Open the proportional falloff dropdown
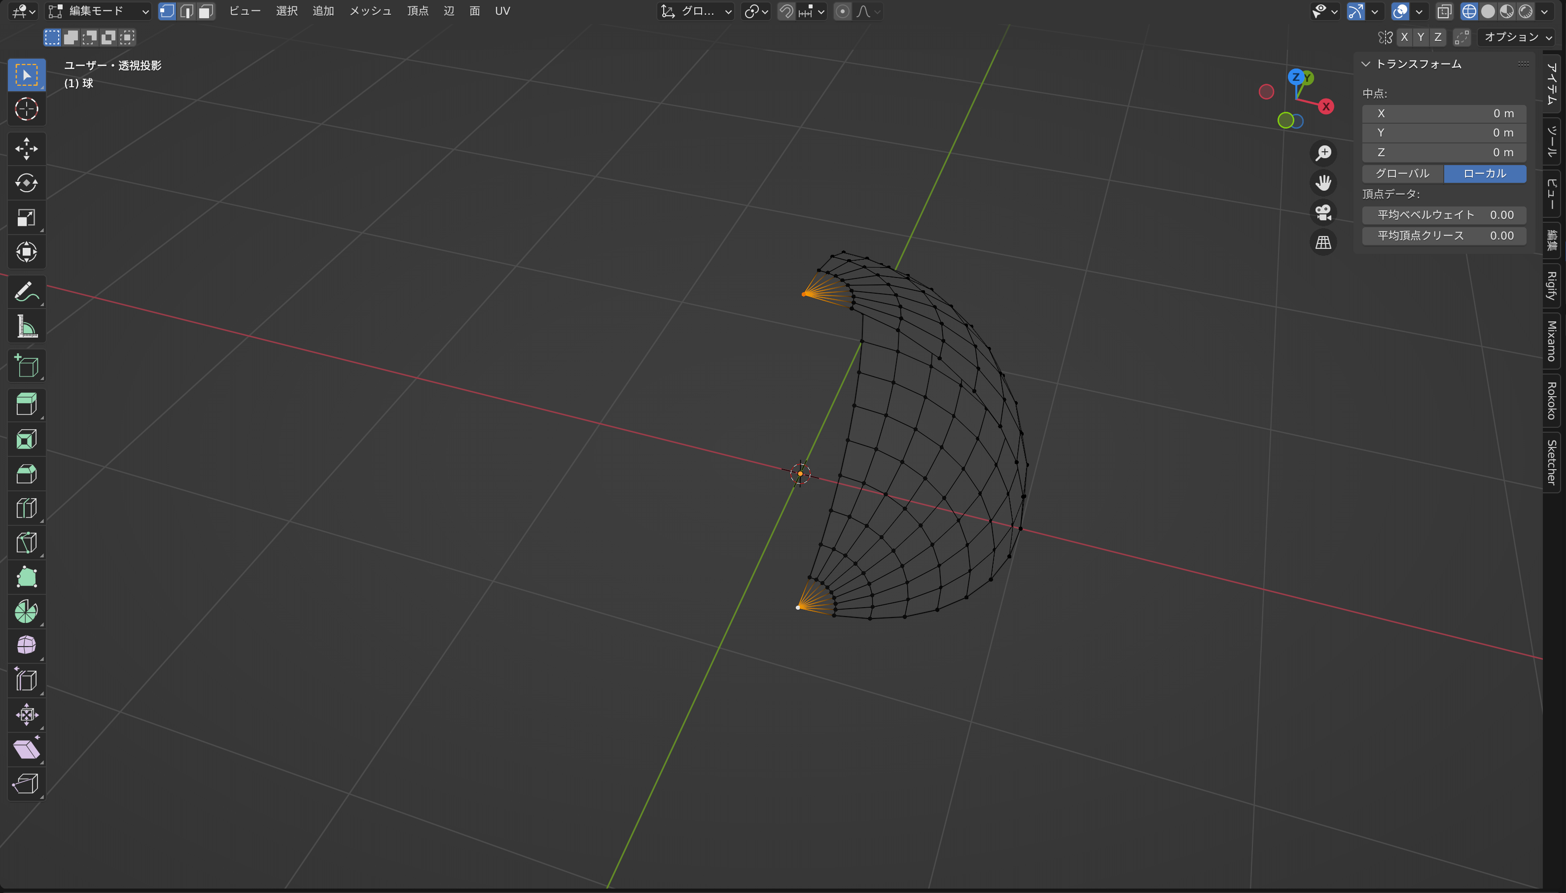This screenshot has height=893, width=1566. click(x=868, y=11)
